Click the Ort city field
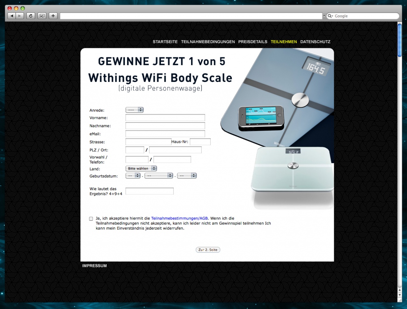The image size is (407, 309). coord(175,150)
